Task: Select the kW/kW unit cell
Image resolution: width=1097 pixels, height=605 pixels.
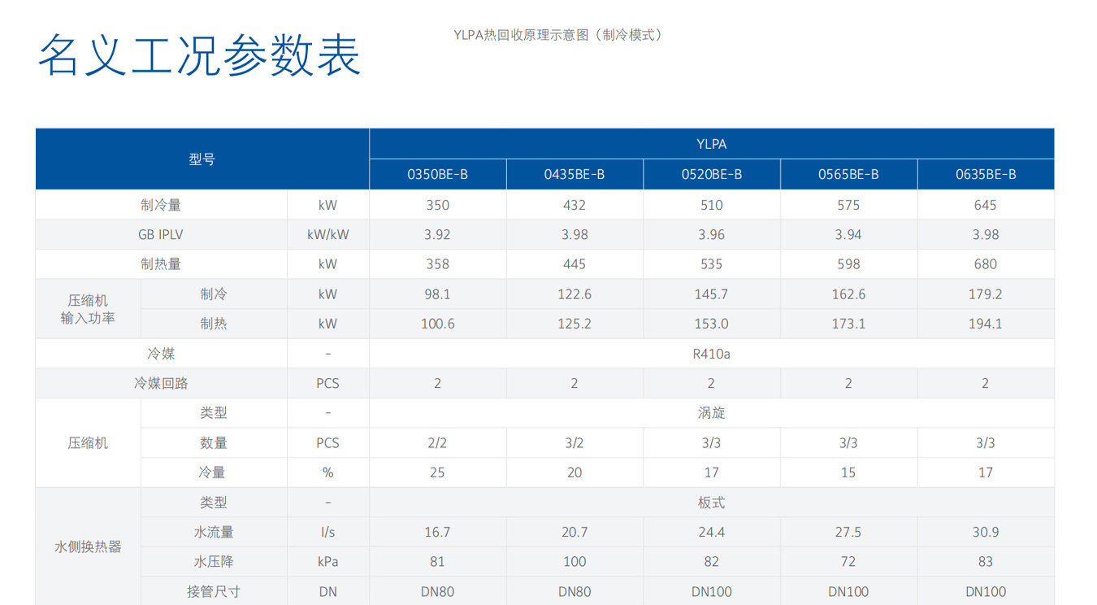Action: (x=327, y=235)
